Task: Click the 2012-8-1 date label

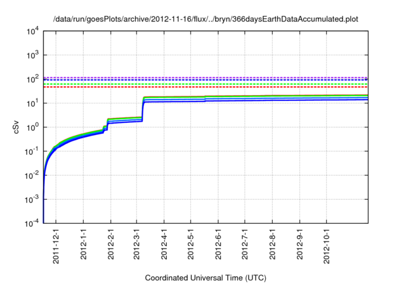Action: (272, 244)
